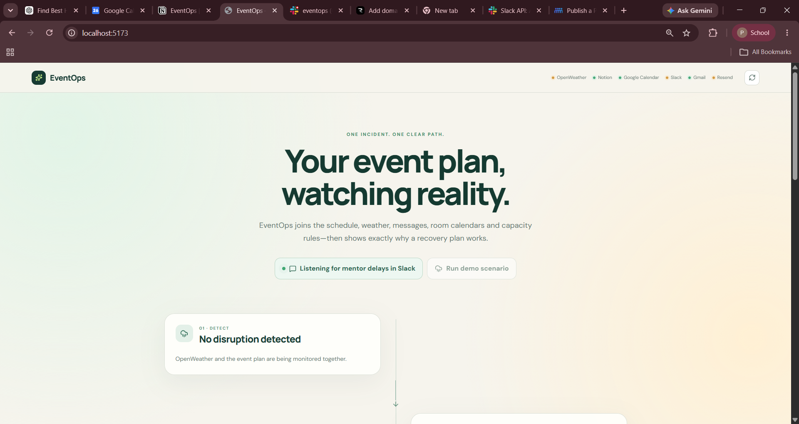799x424 pixels.
Task: Open the Extensions puzzle icon
Action: coord(713,33)
